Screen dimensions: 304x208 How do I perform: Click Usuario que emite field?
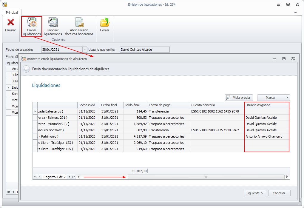point(144,50)
